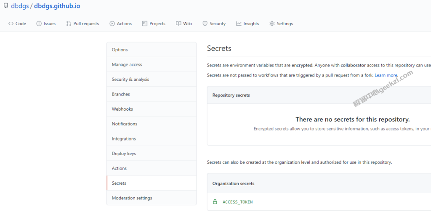The height and width of the screenshot is (215, 431).
Task: Open Actions in the settings sidebar
Action: pos(152,169)
